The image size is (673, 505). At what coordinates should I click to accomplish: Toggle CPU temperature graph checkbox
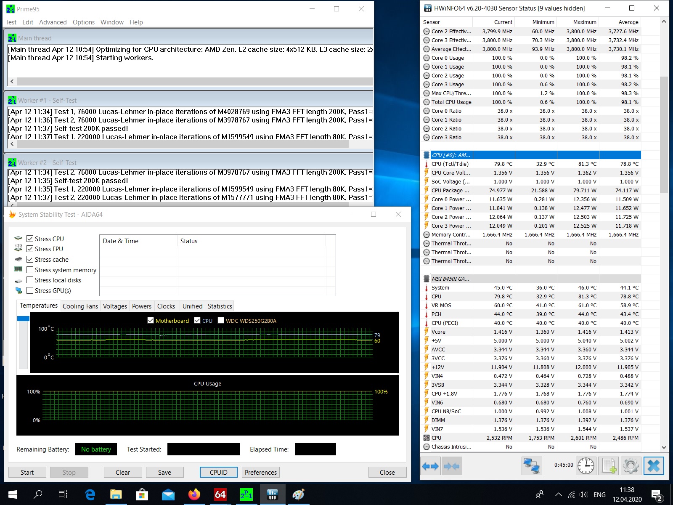197,321
